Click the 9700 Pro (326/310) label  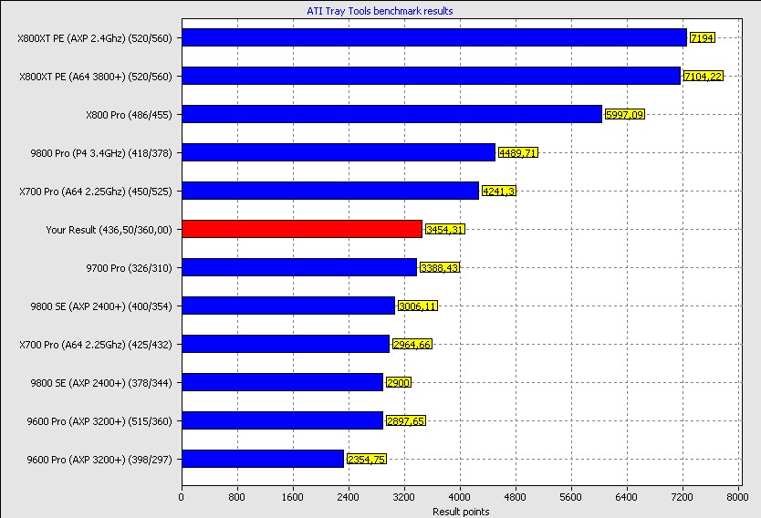129,268
